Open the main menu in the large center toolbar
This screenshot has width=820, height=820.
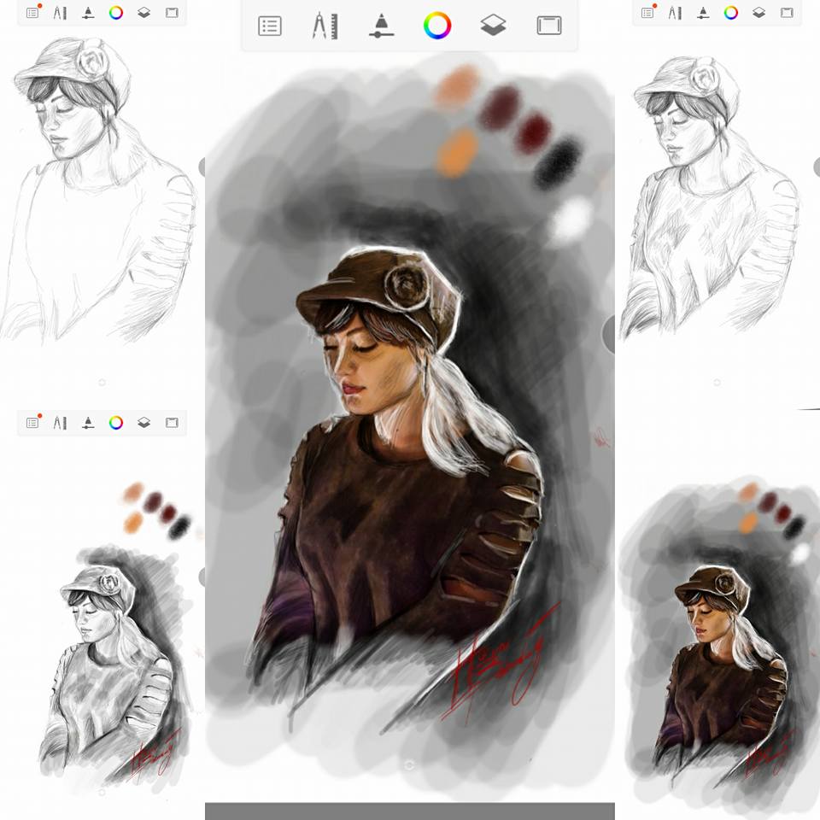click(270, 26)
